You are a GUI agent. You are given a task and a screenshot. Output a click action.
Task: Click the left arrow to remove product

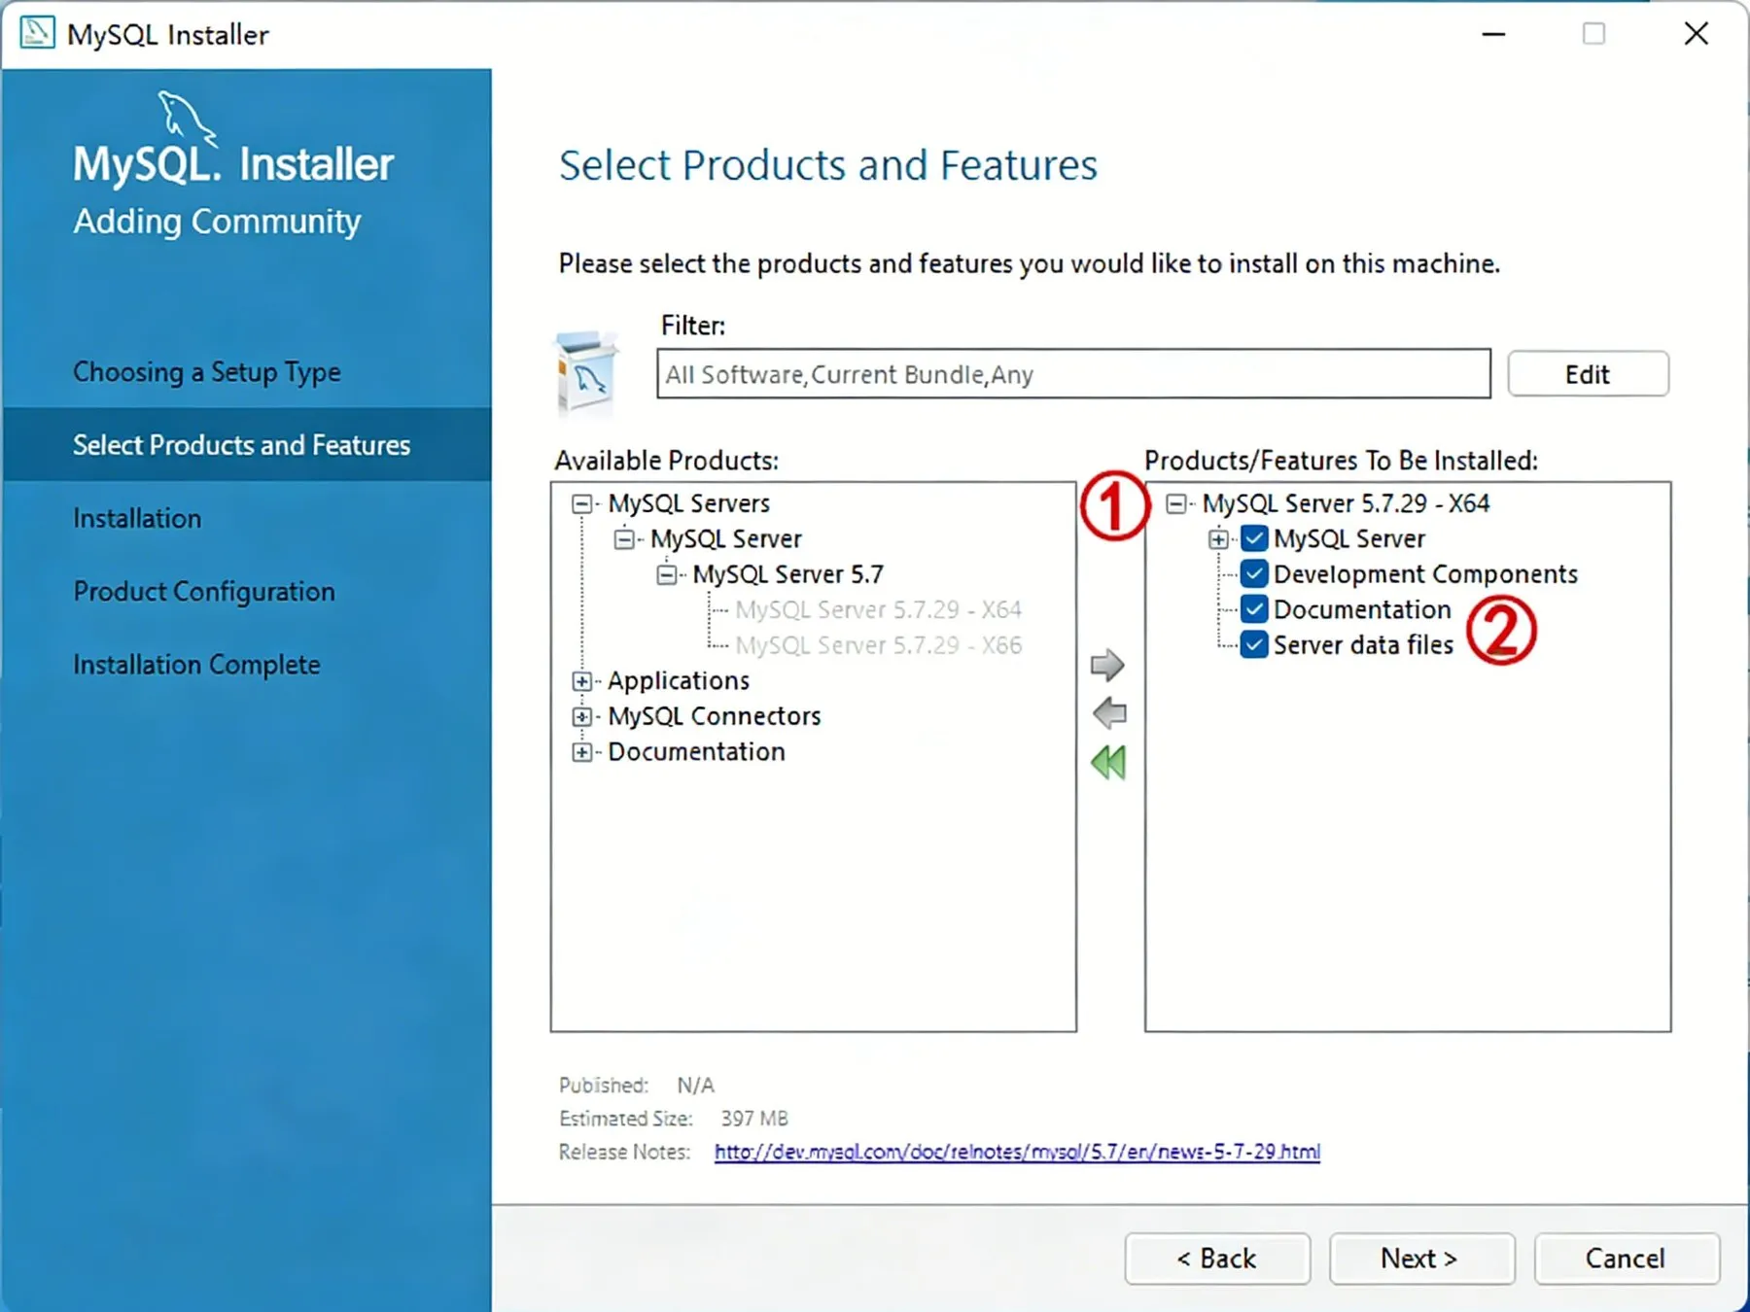1108,713
